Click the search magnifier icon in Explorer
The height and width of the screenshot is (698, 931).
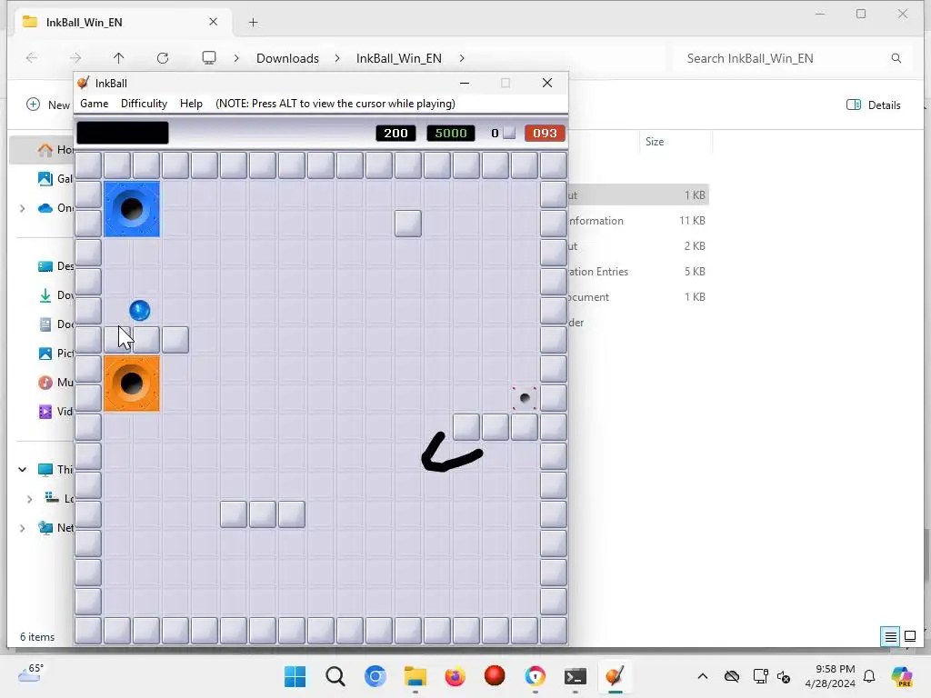click(896, 58)
